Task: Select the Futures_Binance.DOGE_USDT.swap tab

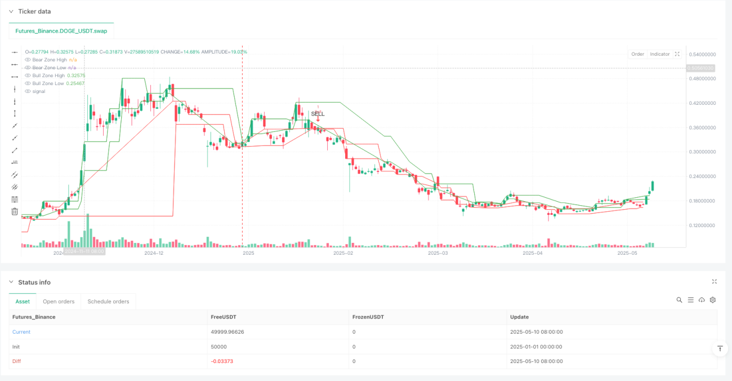Action: (x=61, y=31)
